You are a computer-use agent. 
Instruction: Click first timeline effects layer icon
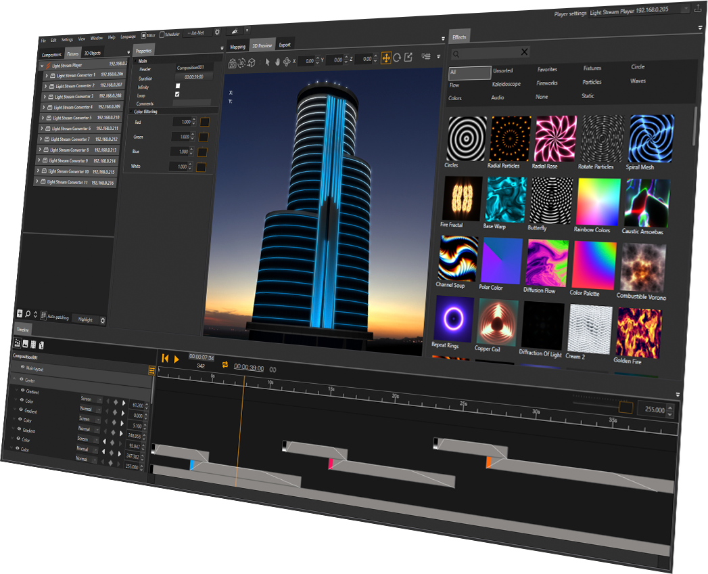click(x=17, y=343)
